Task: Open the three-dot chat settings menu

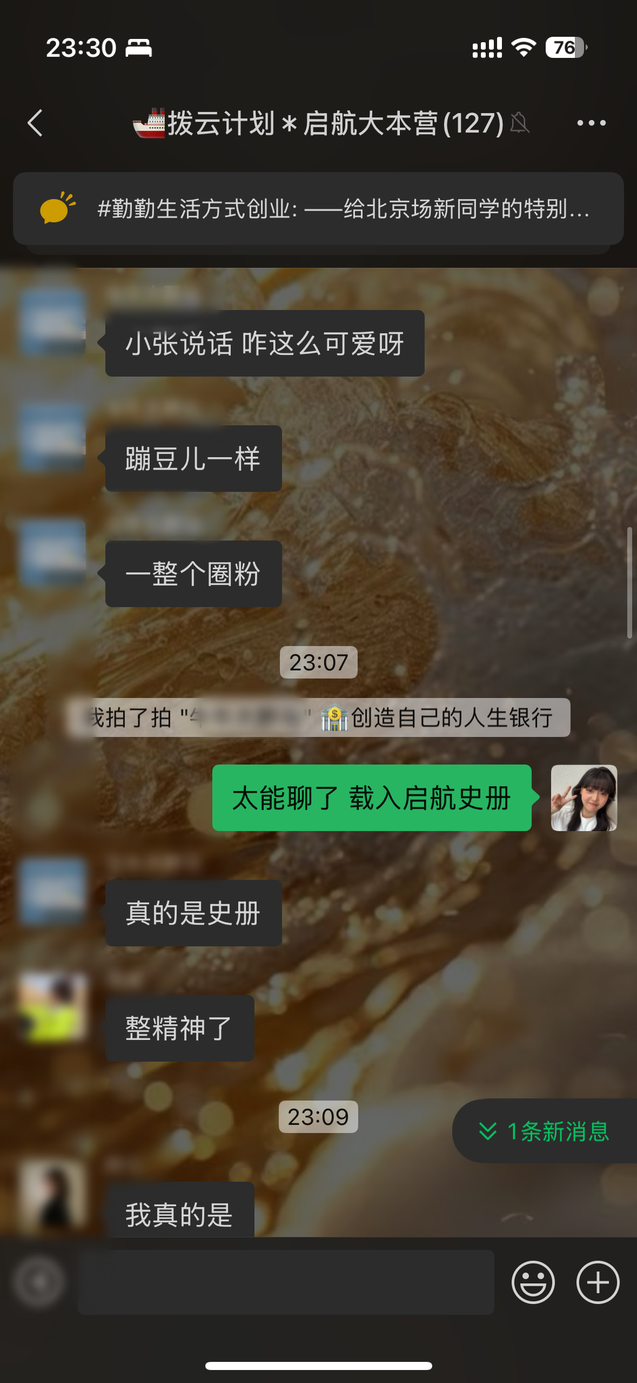Action: tap(591, 123)
